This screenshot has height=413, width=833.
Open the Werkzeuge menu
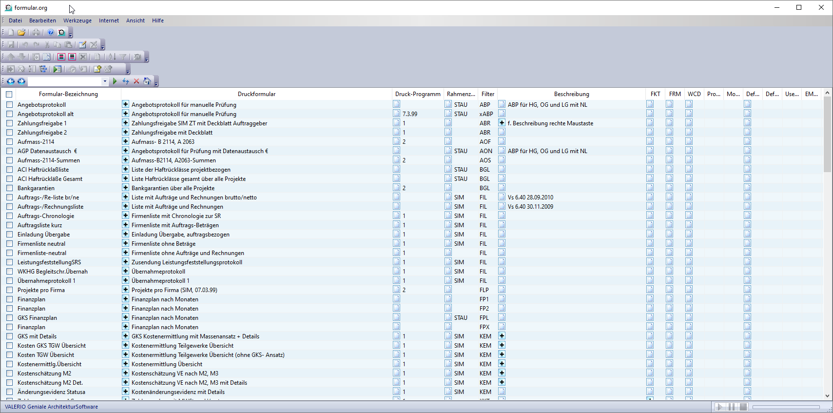[77, 20]
